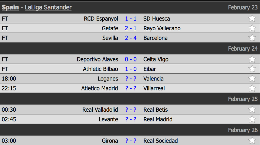Select the Levante vs Real Madrid ? - ? score
This screenshot has width=260, height=145.
[131, 119]
